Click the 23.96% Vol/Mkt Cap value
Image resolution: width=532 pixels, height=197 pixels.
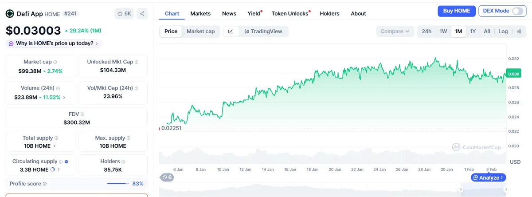(x=113, y=96)
